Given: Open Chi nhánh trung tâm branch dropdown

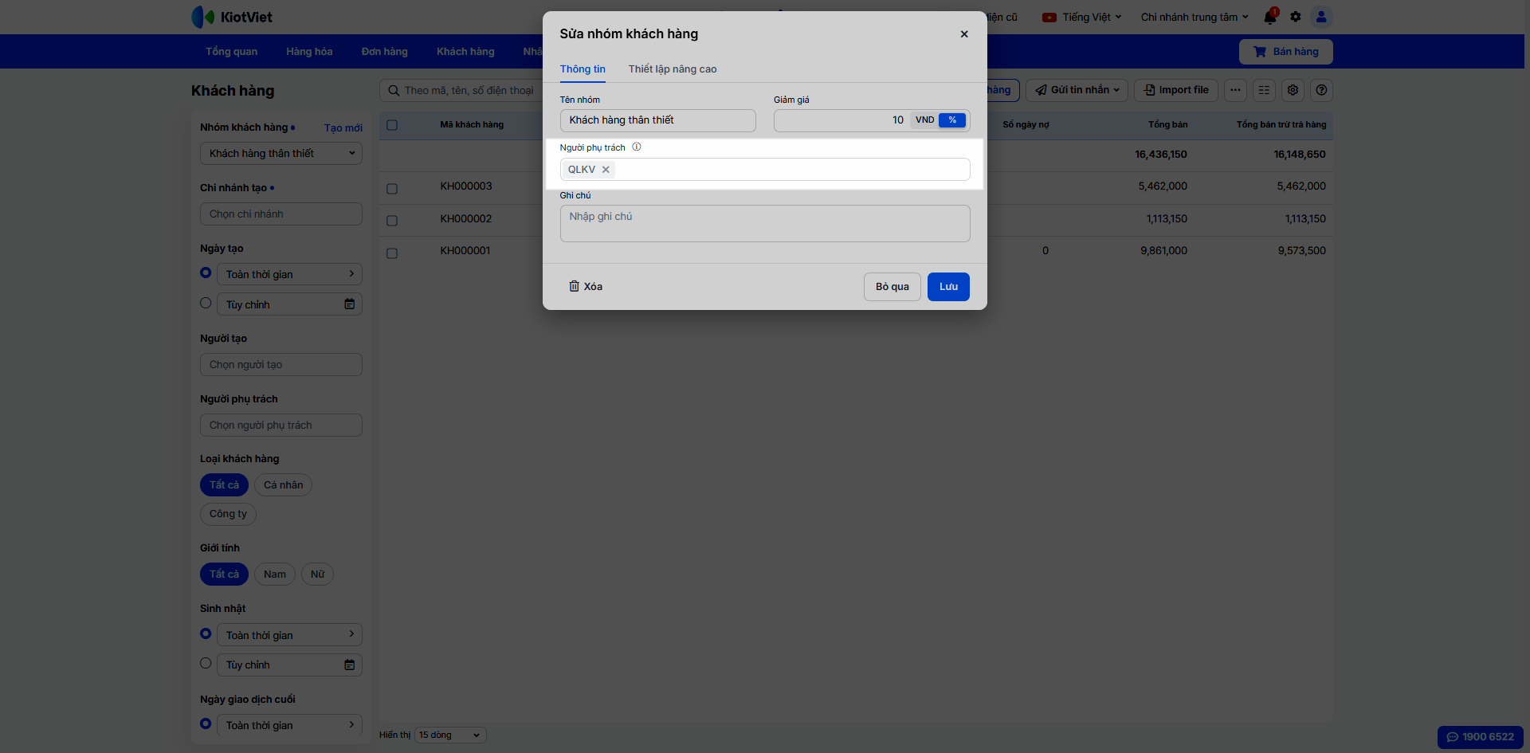Looking at the screenshot, I should coord(1195,17).
